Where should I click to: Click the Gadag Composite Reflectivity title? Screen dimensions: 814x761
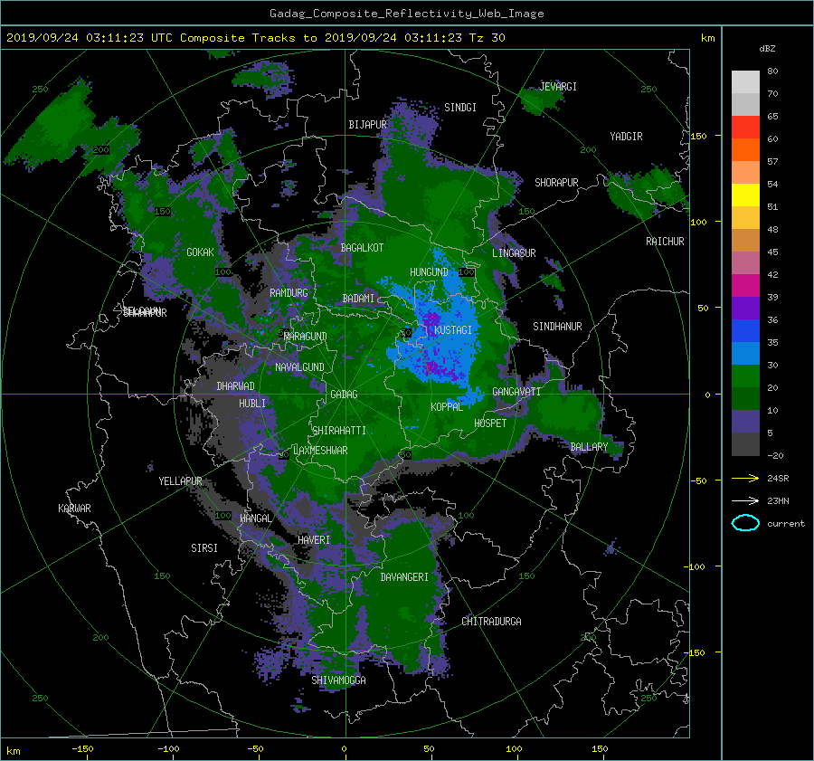click(406, 14)
